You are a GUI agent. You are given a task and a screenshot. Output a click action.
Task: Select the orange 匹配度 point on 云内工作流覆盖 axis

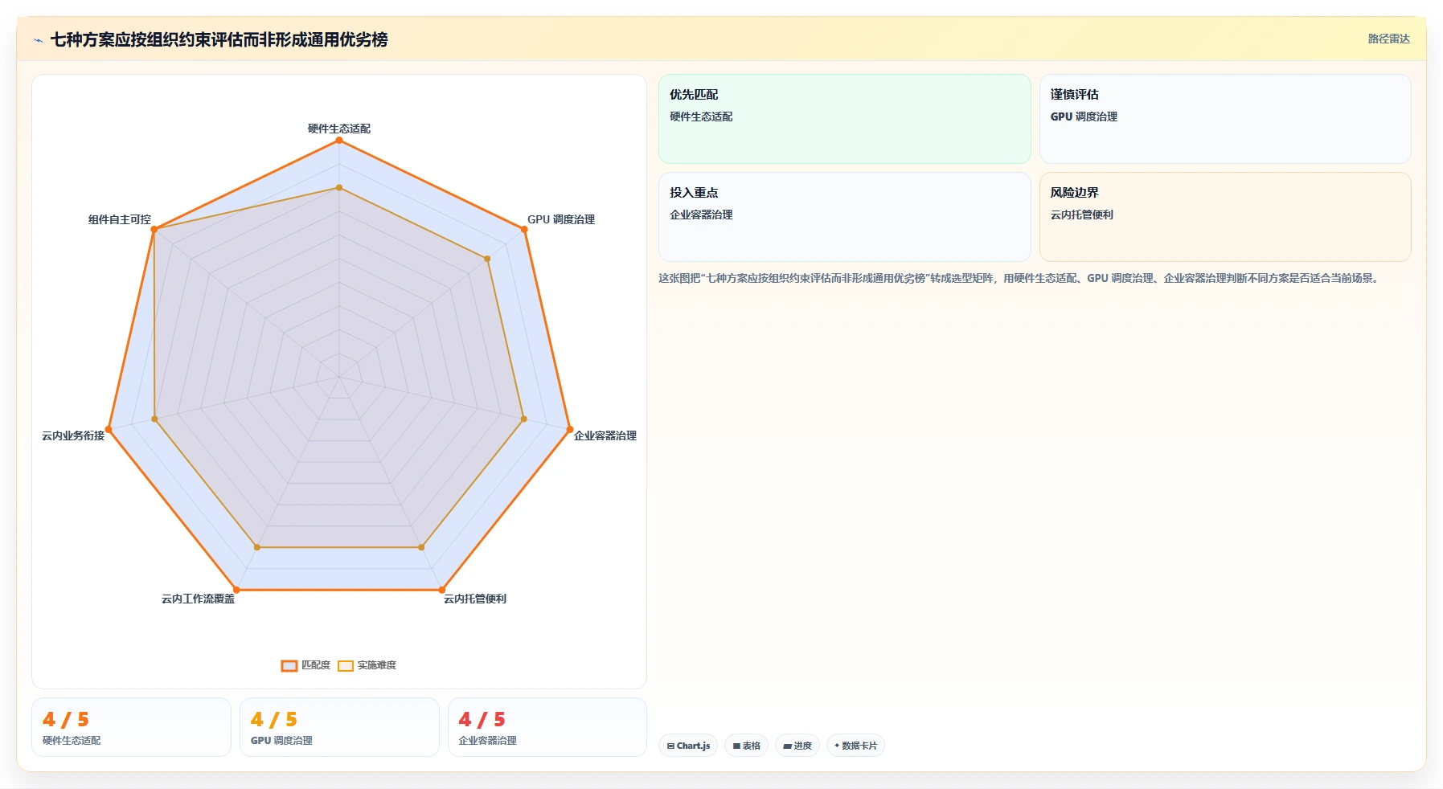pos(236,590)
